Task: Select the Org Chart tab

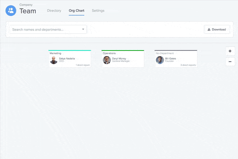Action: click(76, 11)
